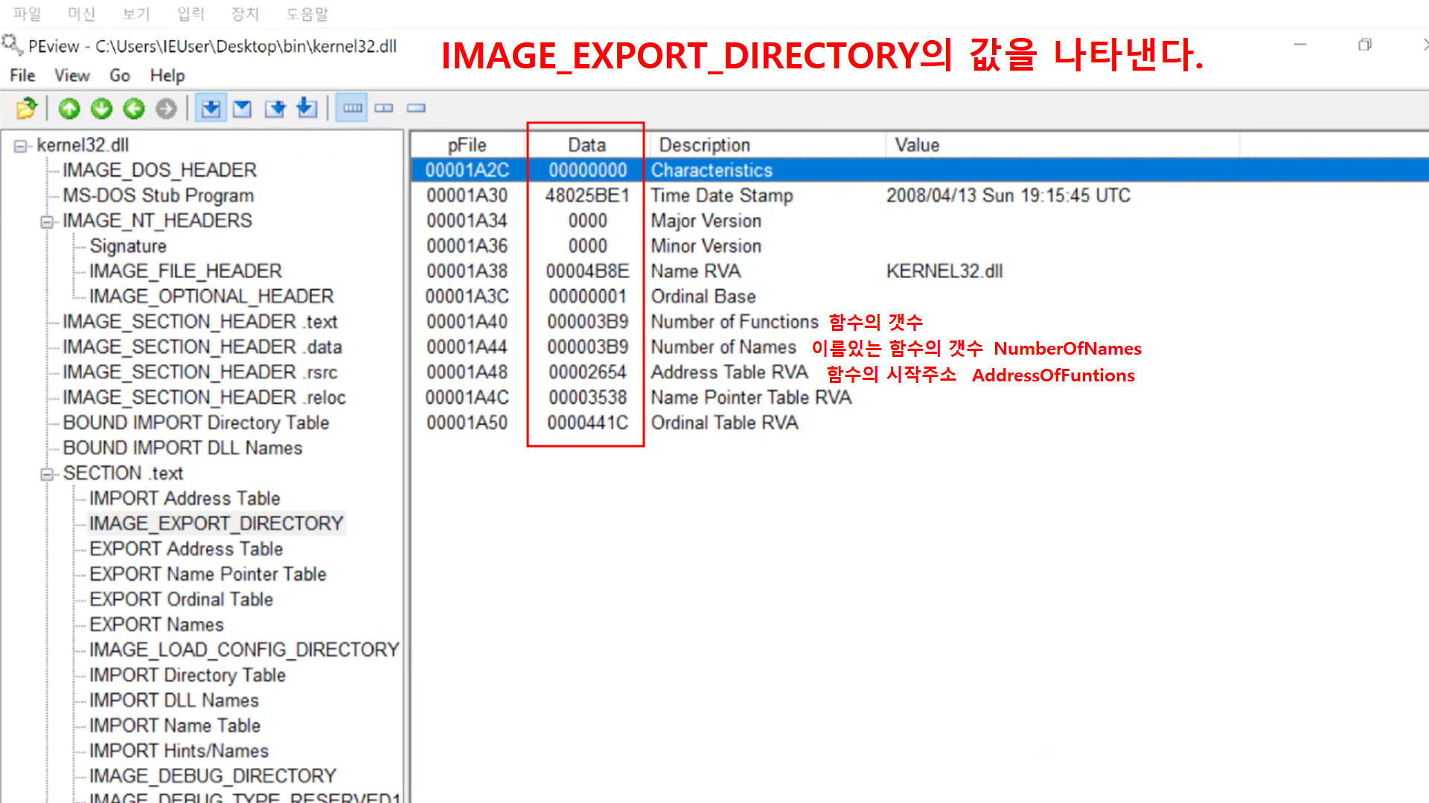Select IMPORT Name Table tree item

175,726
